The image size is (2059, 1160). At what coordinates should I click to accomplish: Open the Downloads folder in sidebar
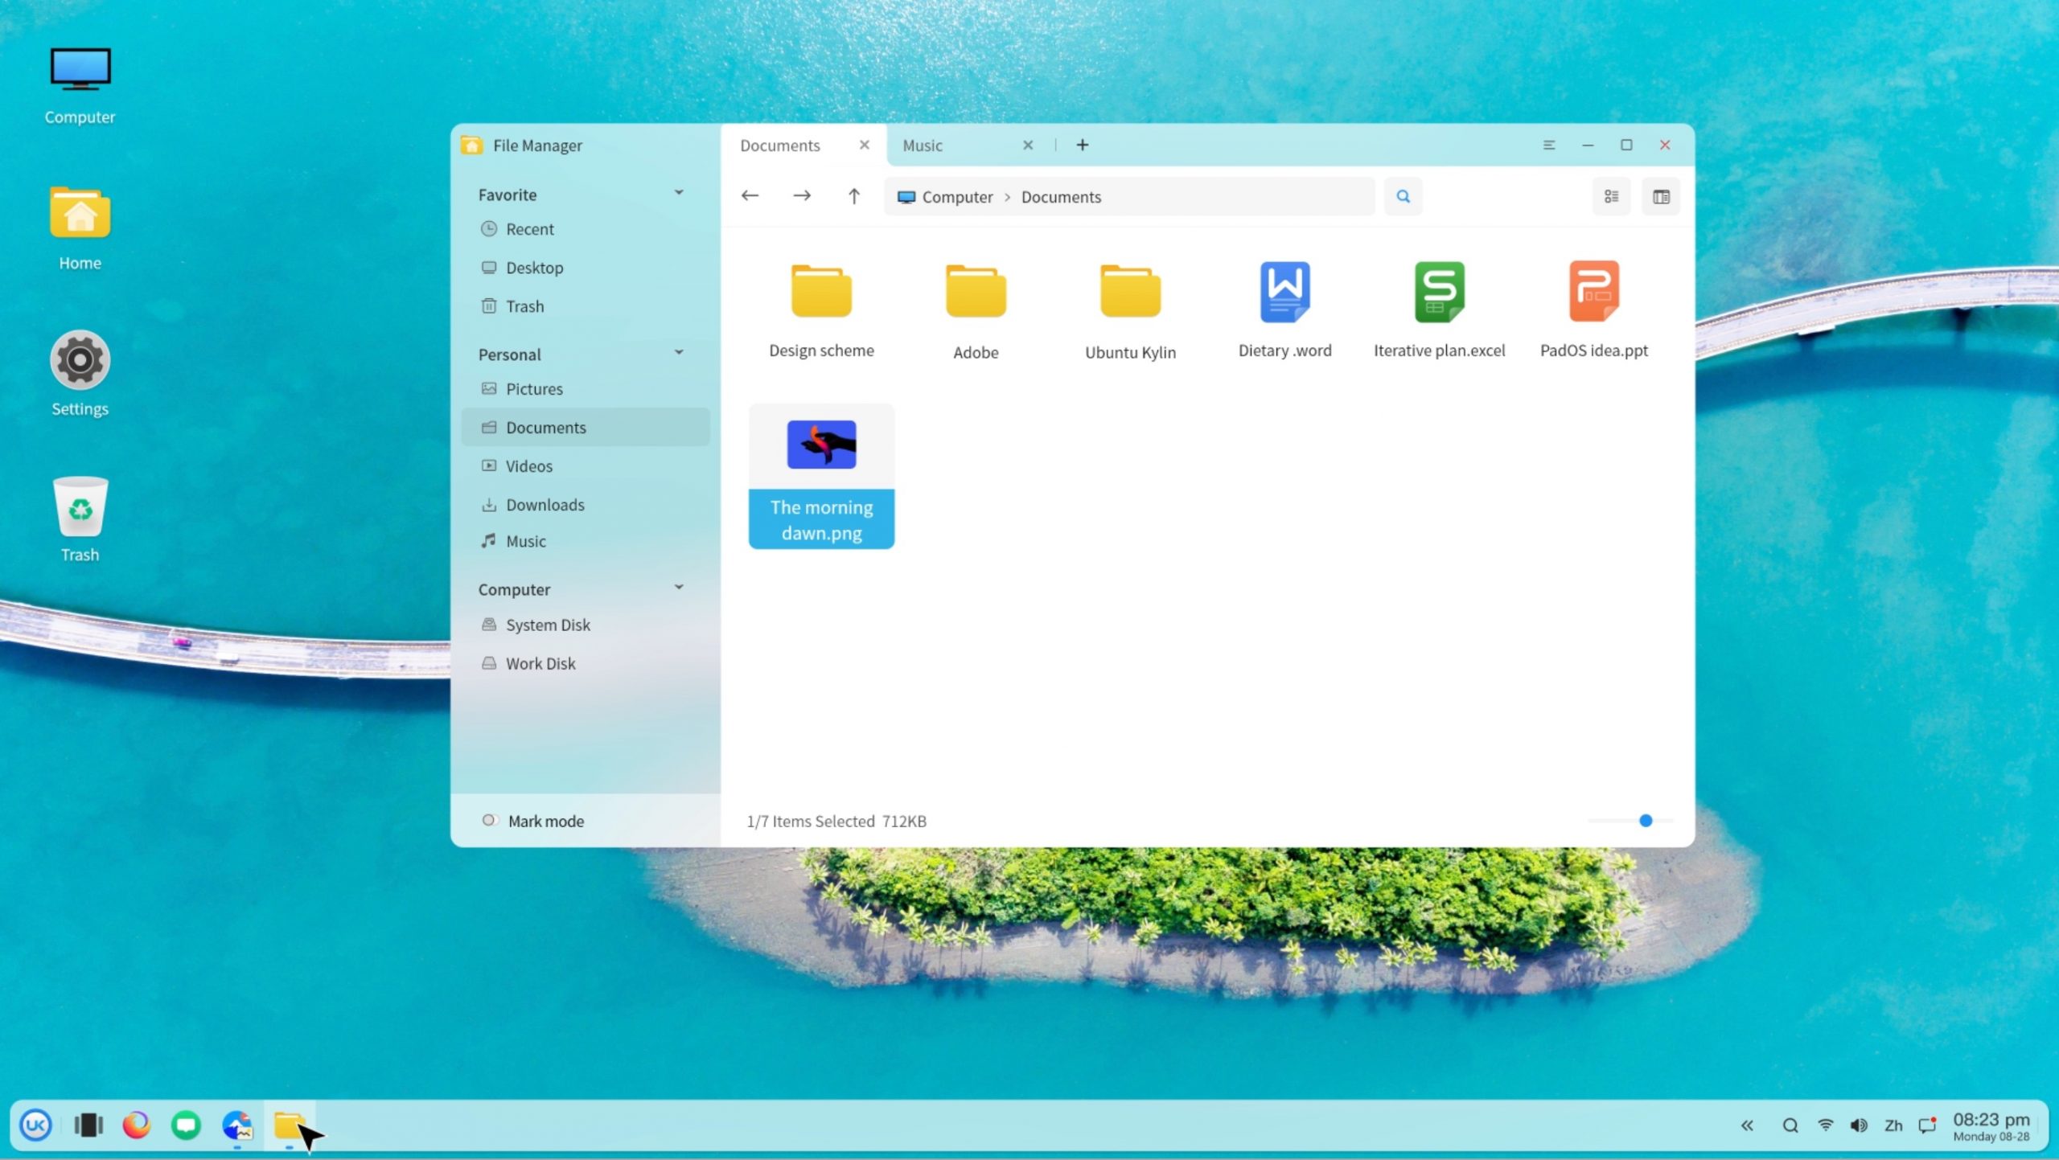[x=545, y=504]
